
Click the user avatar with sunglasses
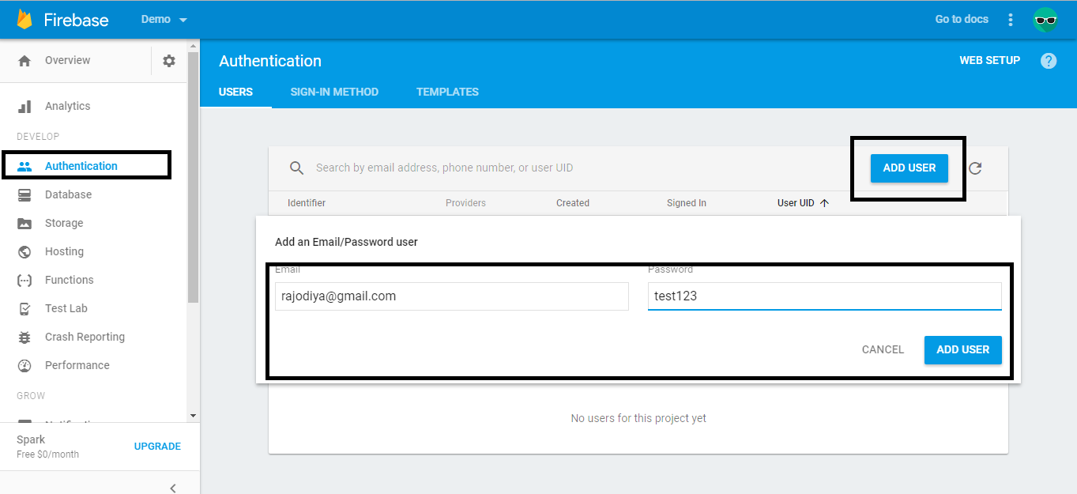click(1045, 20)
